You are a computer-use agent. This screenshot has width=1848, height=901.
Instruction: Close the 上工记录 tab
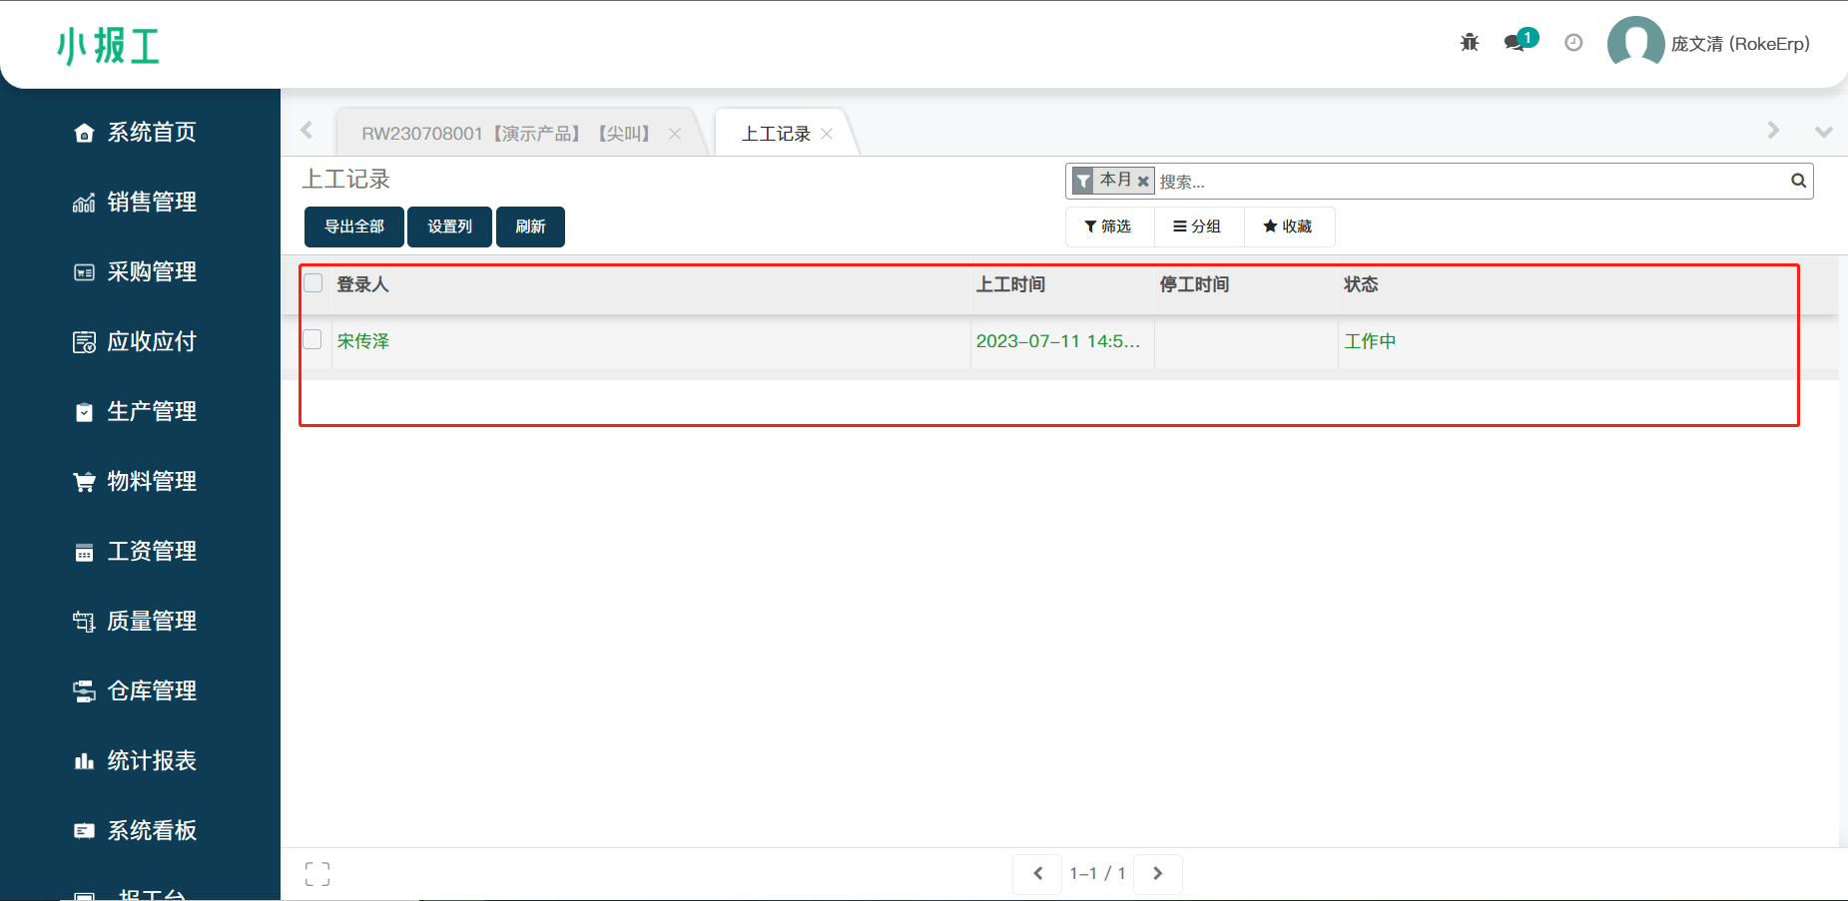click(827, 134)
